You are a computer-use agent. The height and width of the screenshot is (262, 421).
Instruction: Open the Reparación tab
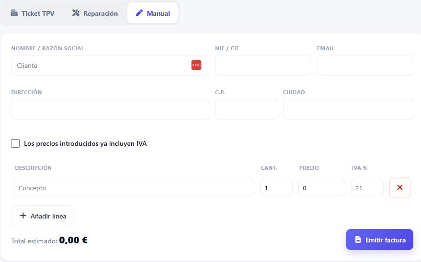tap(95, 13)
